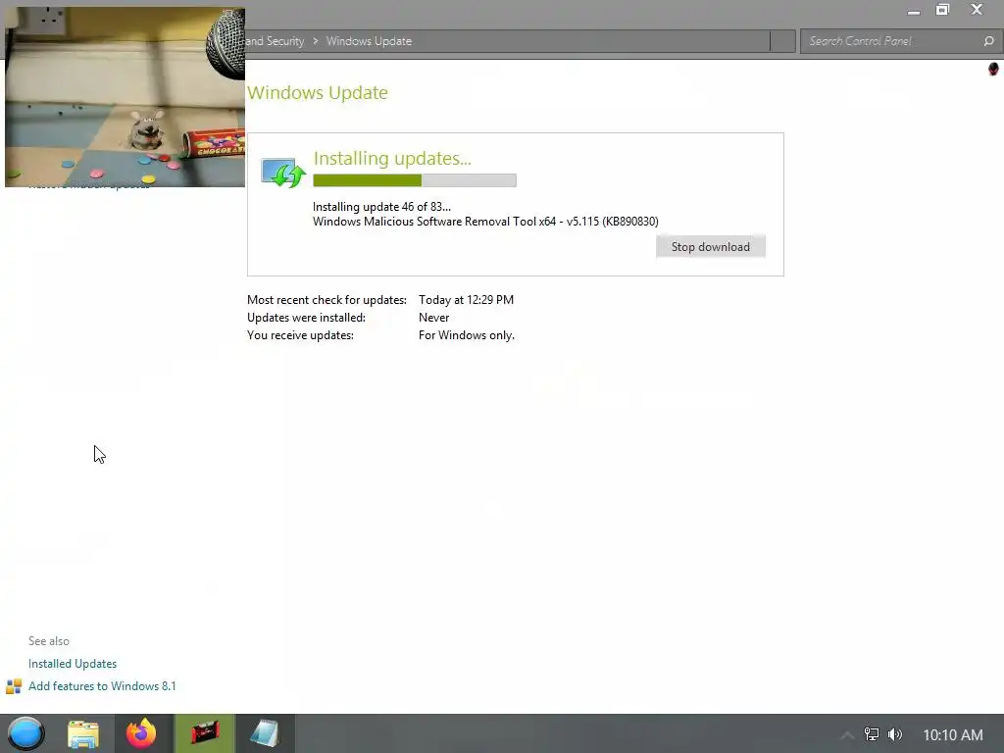Click 'Installing update 46 of 83...' text
Image resolution: width=1004 pixels, height=753 pixels.
coord(381,207)
